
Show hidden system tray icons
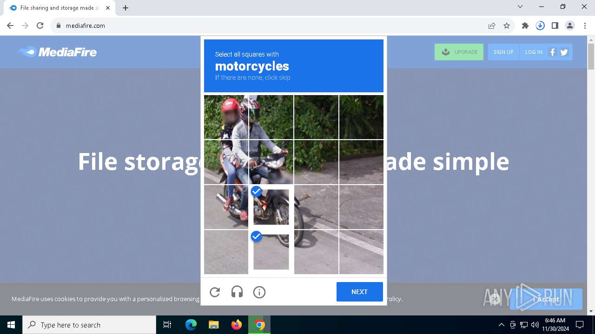501,325
